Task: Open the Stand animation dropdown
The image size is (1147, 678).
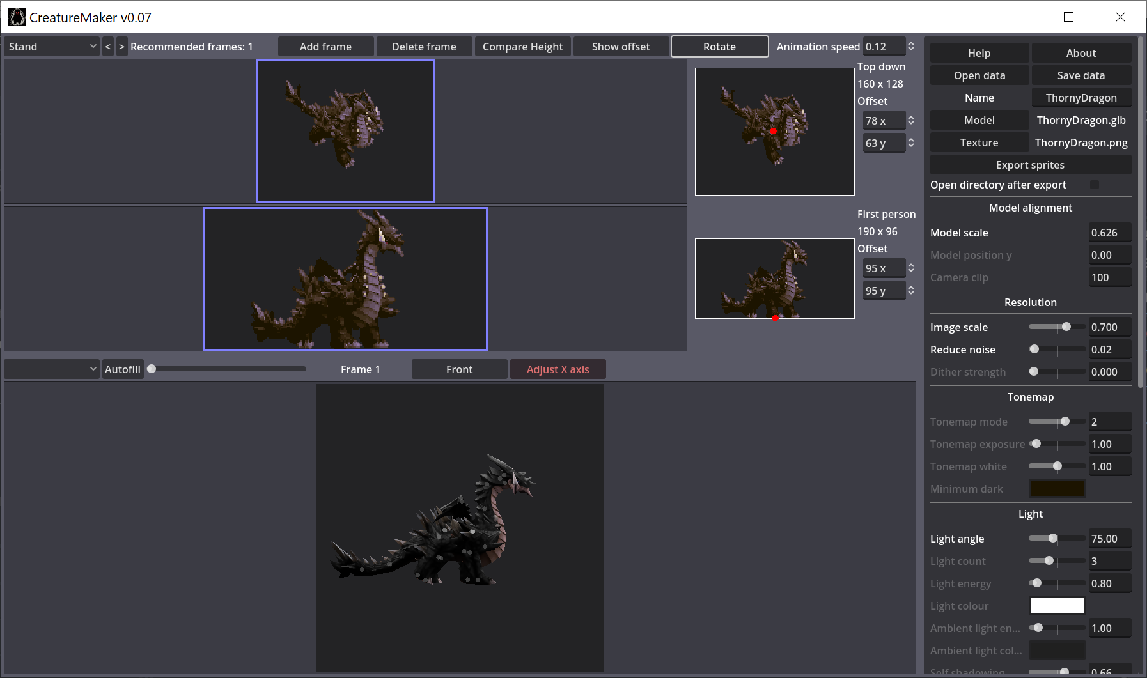Action: 51,46
